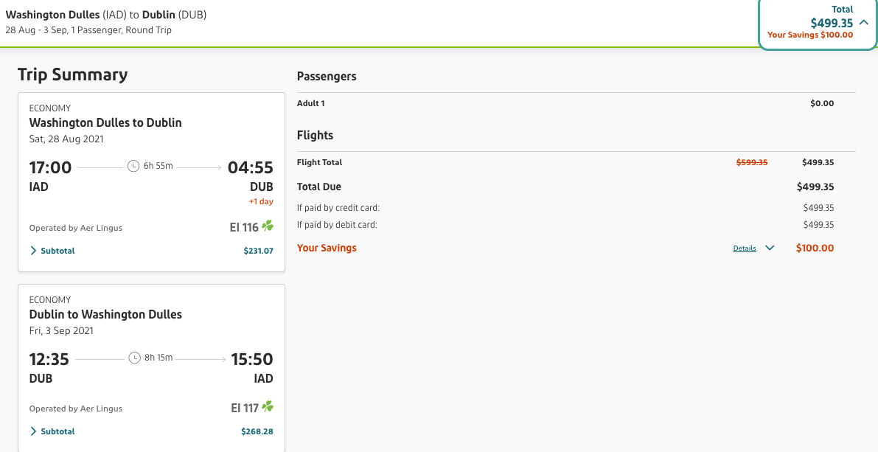Image resolution: width=878 pixels, height=452 pixels.
Task: Expand the chevron beside savings Details
Action: click(x=770, y=248)
